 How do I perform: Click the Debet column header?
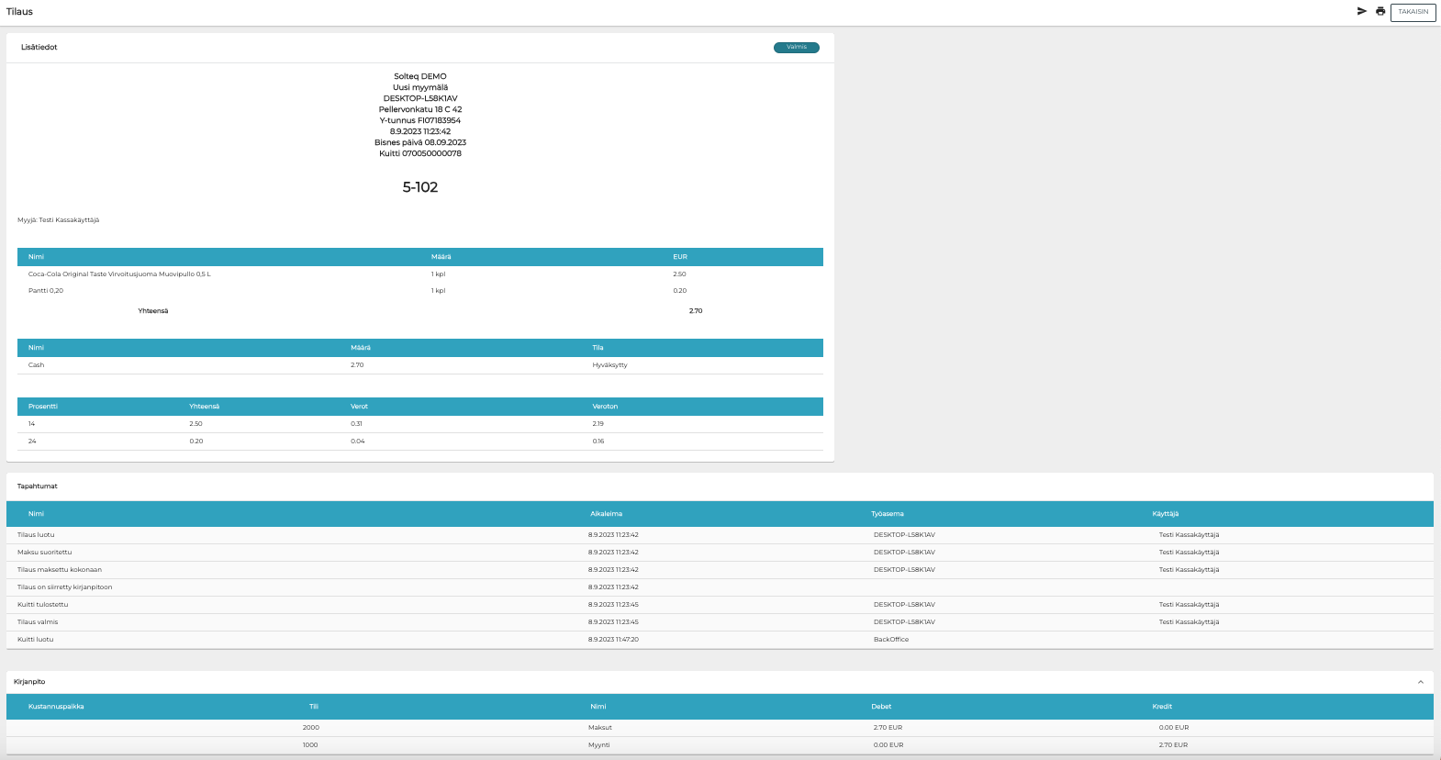pyautogui.click(x=881, y=707)
